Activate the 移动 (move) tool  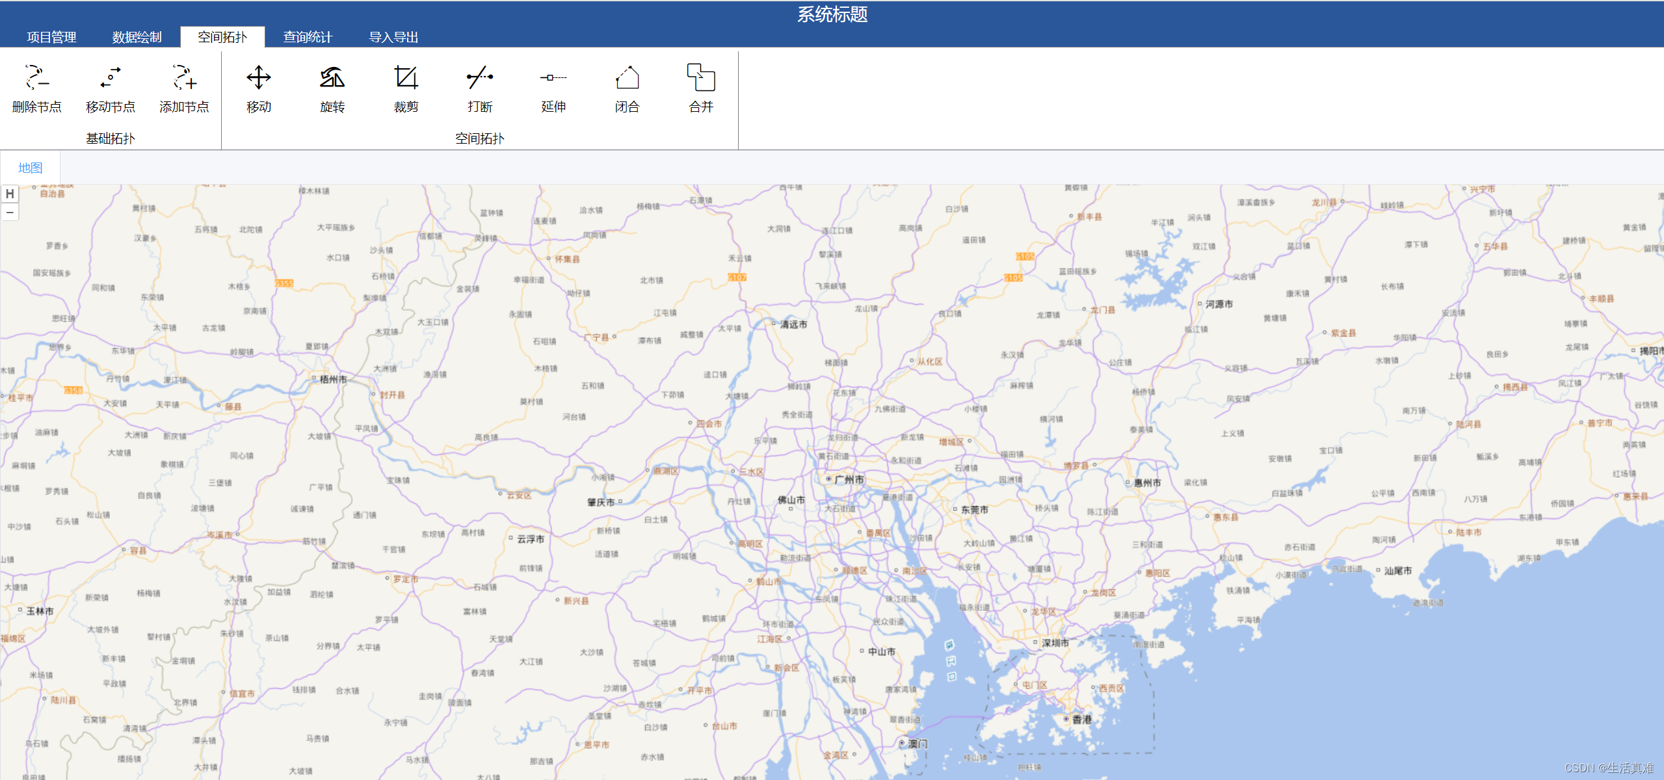coord(258,88)
